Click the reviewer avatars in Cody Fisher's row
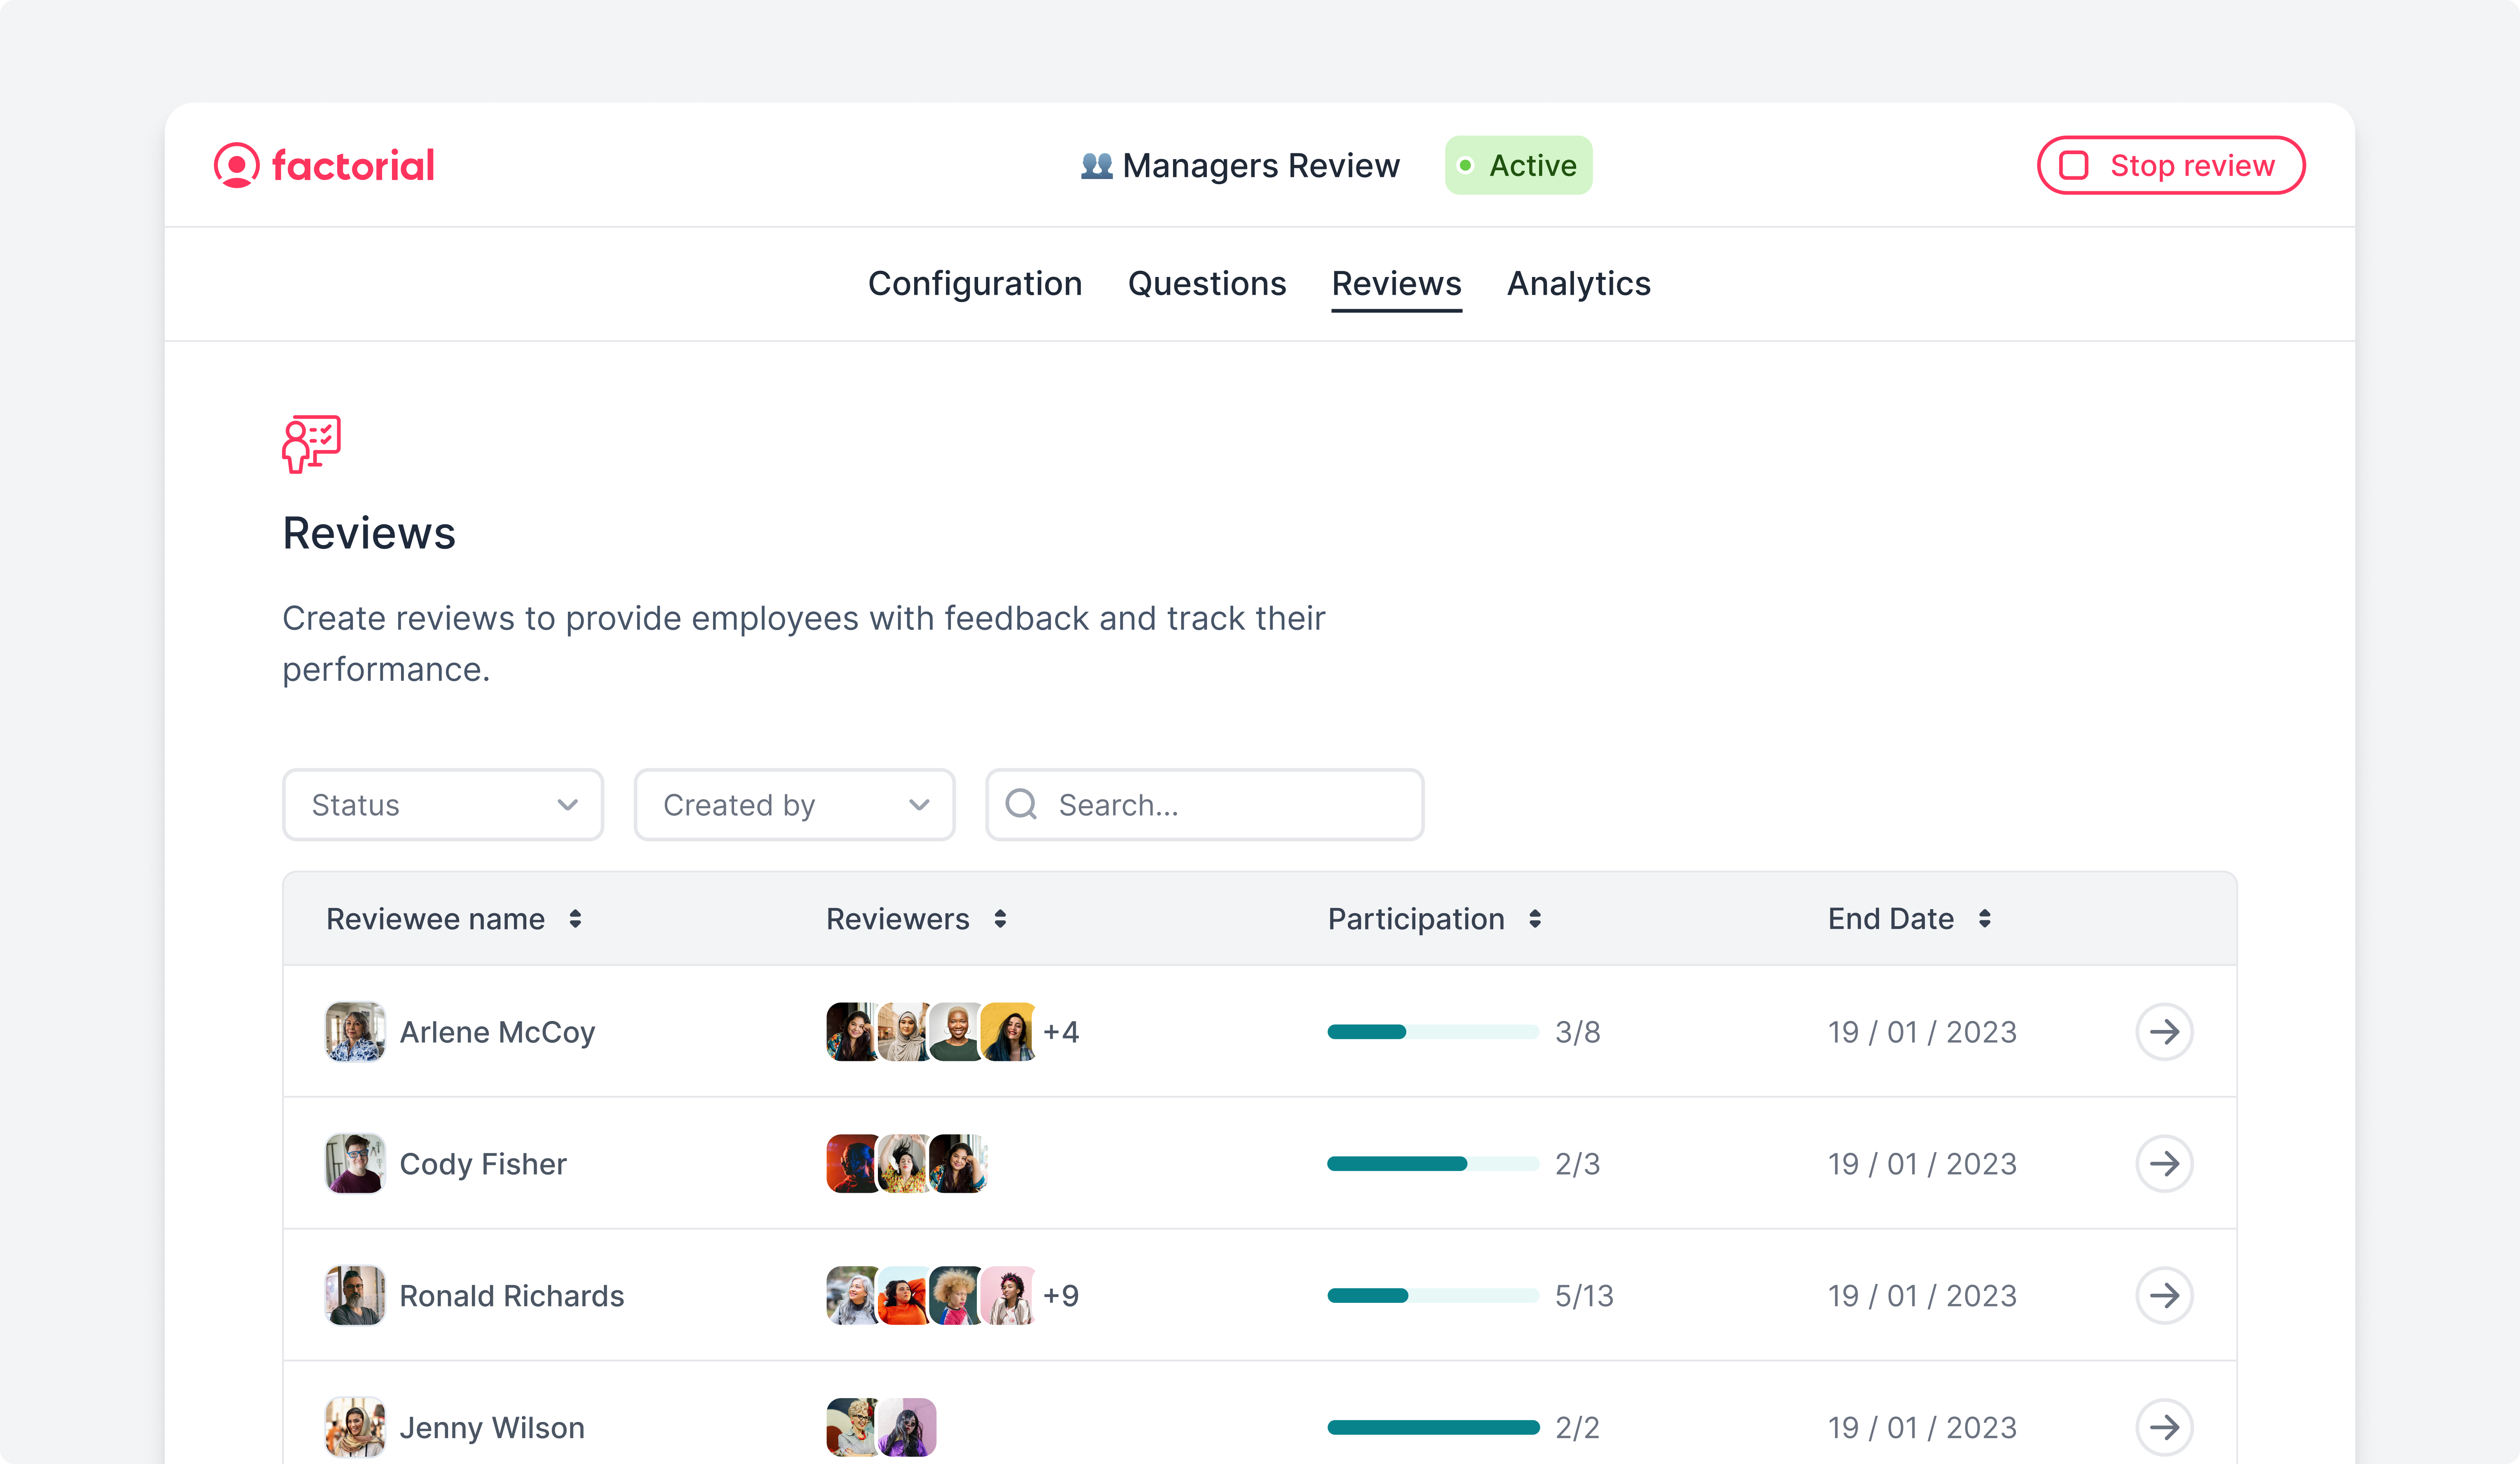 pos(907,1163)
